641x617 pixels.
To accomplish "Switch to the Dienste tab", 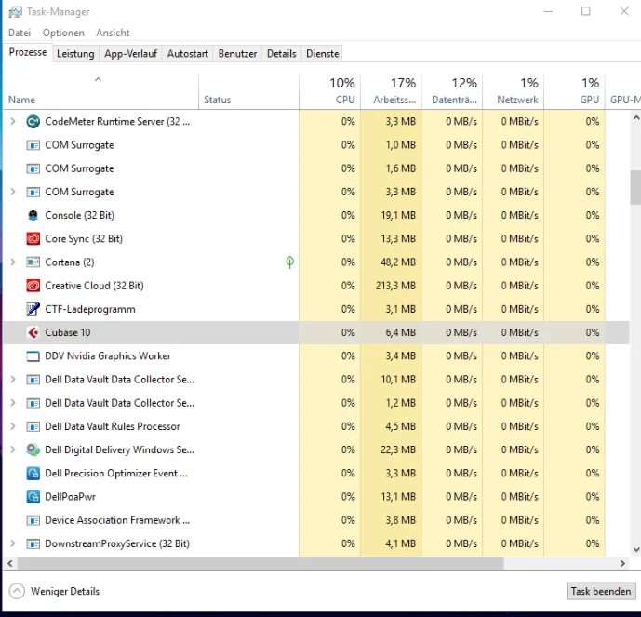I will point(323,54).
